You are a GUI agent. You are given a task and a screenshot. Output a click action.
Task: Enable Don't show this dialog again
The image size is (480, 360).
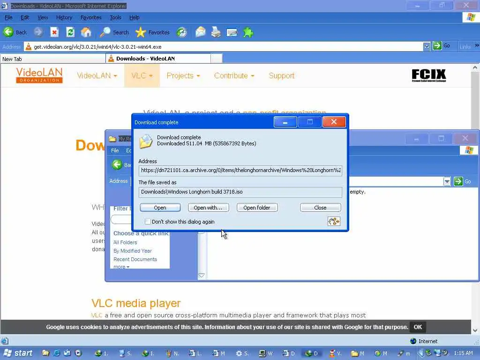(148, 221)
